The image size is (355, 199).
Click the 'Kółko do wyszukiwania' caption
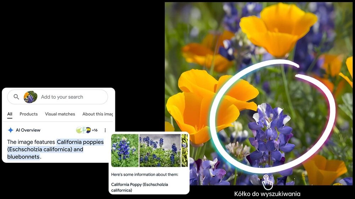point(267,194)
